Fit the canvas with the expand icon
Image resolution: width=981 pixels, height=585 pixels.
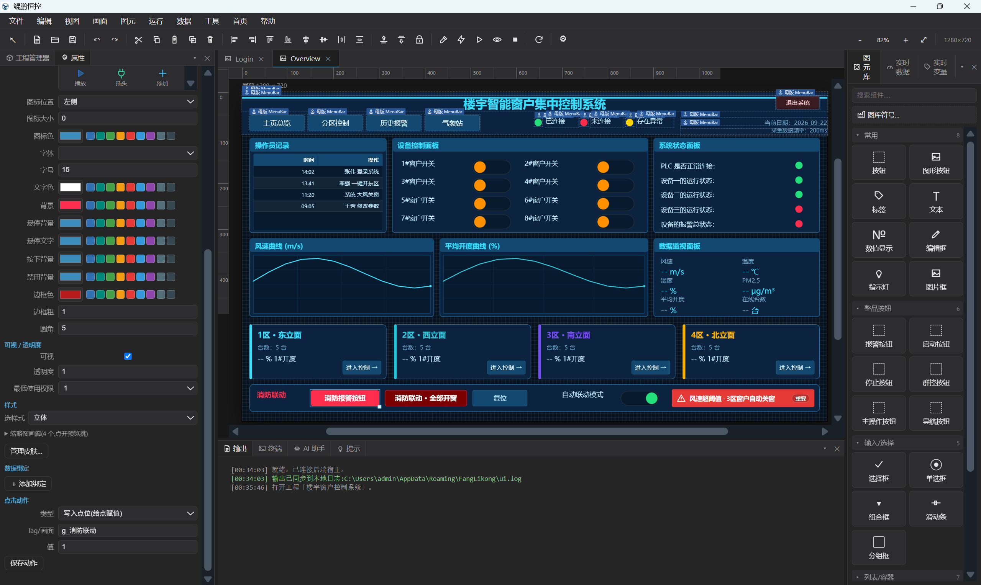(x=924, y=40)
